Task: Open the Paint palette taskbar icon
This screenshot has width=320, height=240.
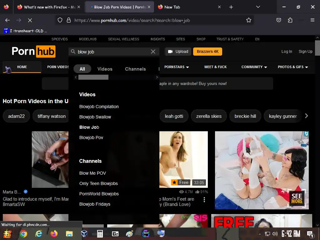Action: click(x=129, y=234)
